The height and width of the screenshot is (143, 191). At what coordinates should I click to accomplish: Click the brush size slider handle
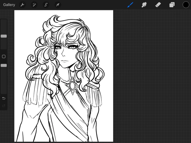[4, 36]
